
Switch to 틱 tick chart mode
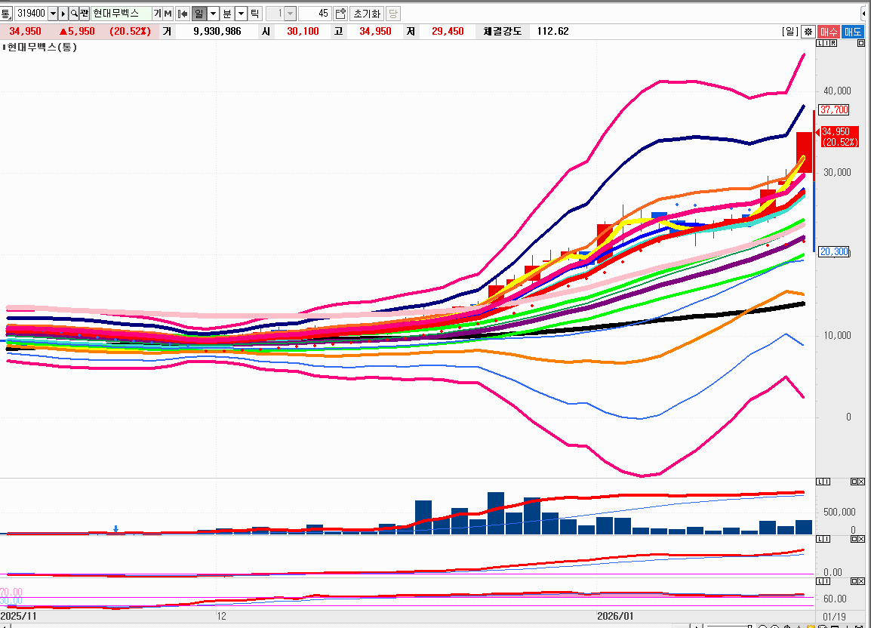[x=254, y=14]
